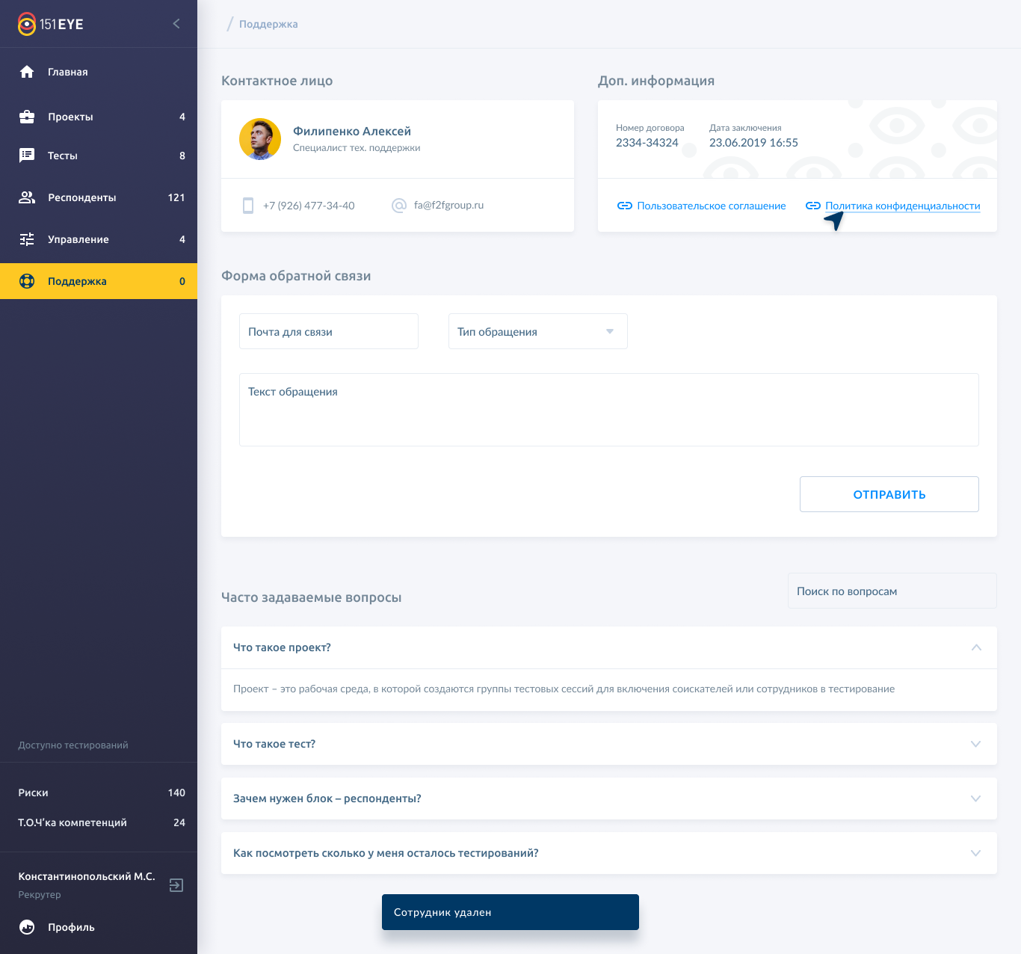Open the Тип обращения dropdown
The image size is (1021, 954).
pyautogui.click(x=537, y=331)
